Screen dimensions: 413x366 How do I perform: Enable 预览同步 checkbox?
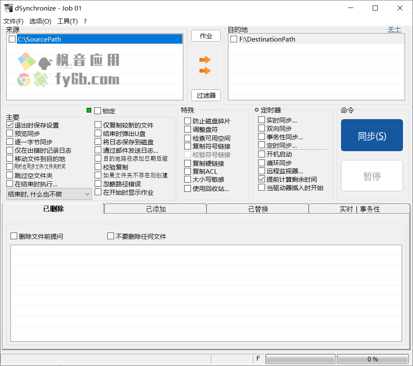point(10,133)
